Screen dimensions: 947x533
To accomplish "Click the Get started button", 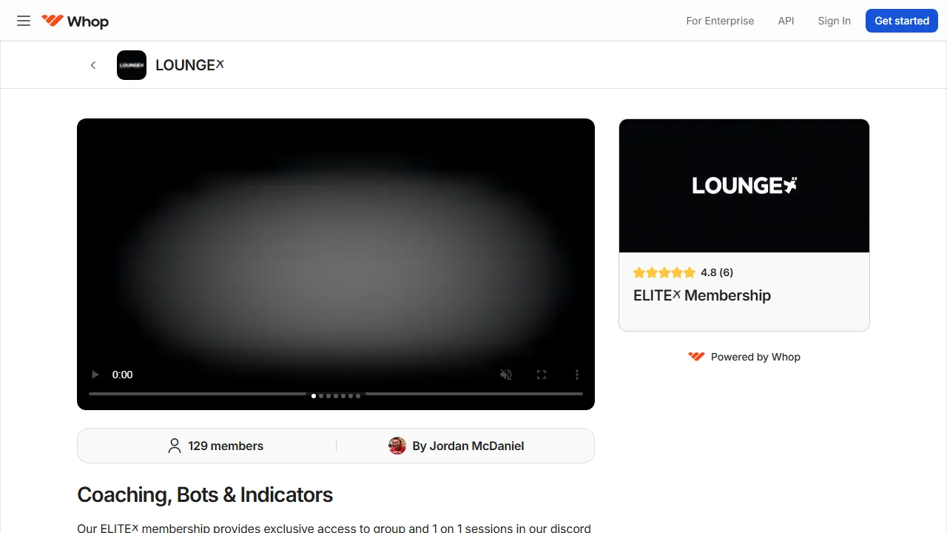I will click(901, 21).
